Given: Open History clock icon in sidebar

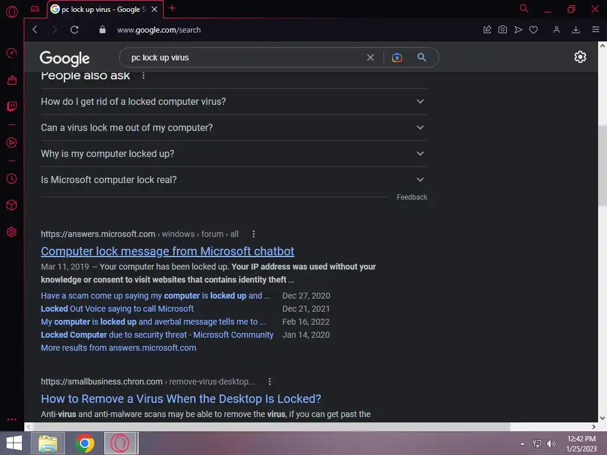Looking at the screenshot, I should (12, 179).
